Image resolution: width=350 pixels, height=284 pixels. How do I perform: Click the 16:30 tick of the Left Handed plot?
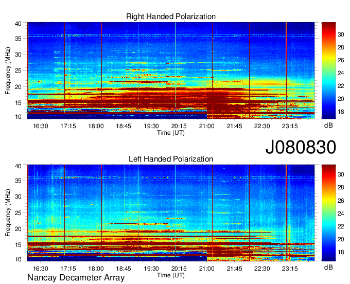40,269
